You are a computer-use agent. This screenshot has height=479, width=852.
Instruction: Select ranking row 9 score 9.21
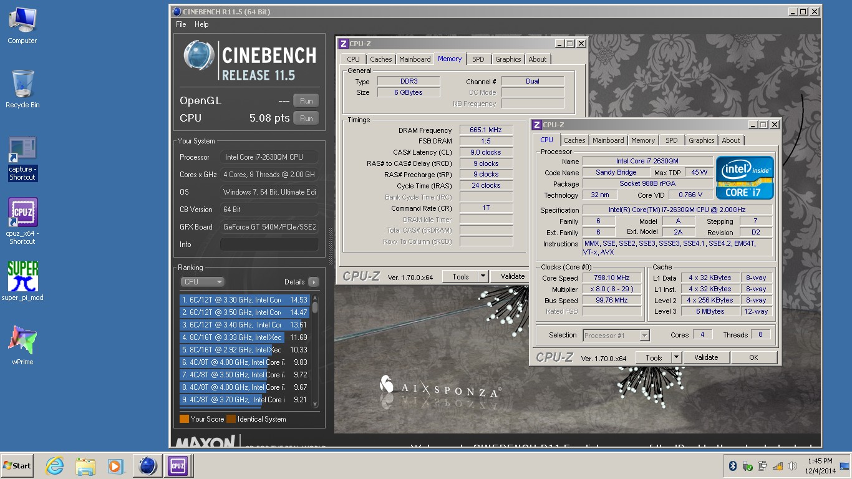[244, 400]
